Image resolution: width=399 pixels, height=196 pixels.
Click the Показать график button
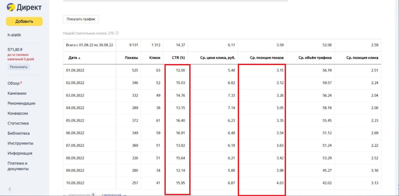coord(81,19)
